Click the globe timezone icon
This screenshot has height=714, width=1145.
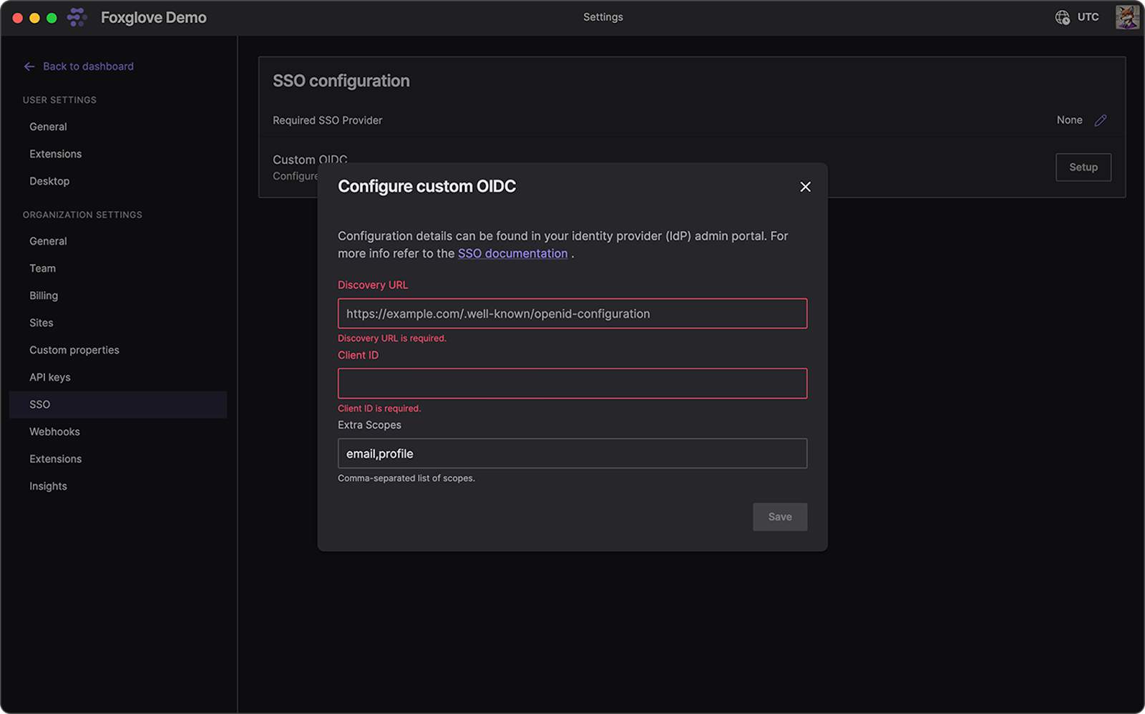(x=1062, y=17)
